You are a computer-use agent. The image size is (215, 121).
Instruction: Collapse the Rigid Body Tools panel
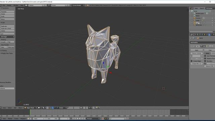click(x=7, y=53)
